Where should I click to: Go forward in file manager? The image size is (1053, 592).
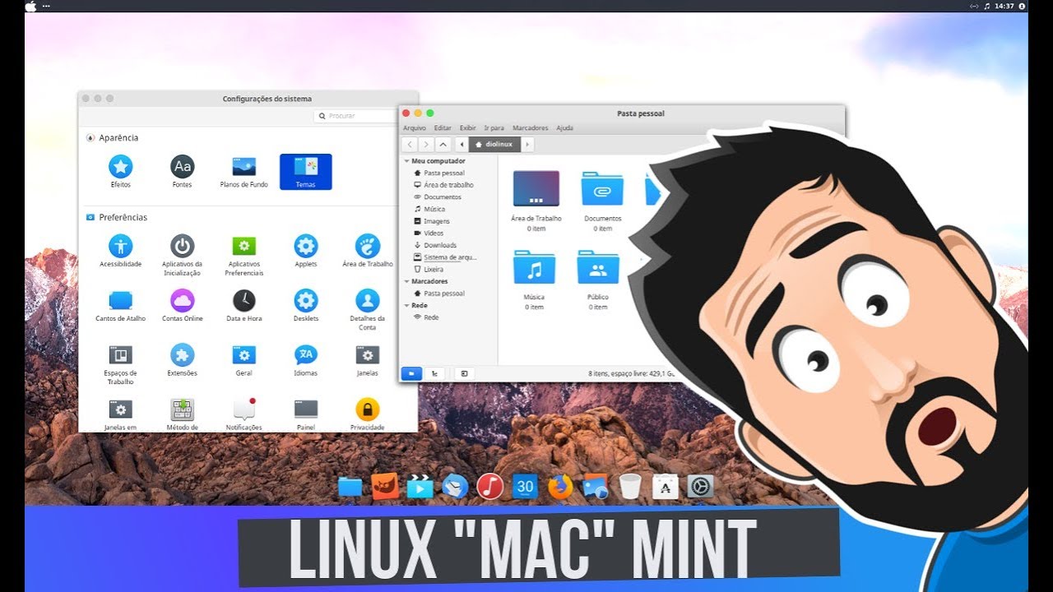click(x=426, y=145)
